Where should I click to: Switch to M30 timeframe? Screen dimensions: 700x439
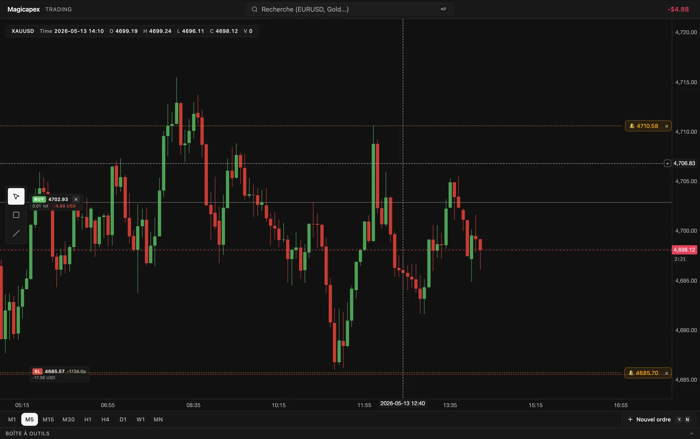pyautogui.click(x=69, y=419)
